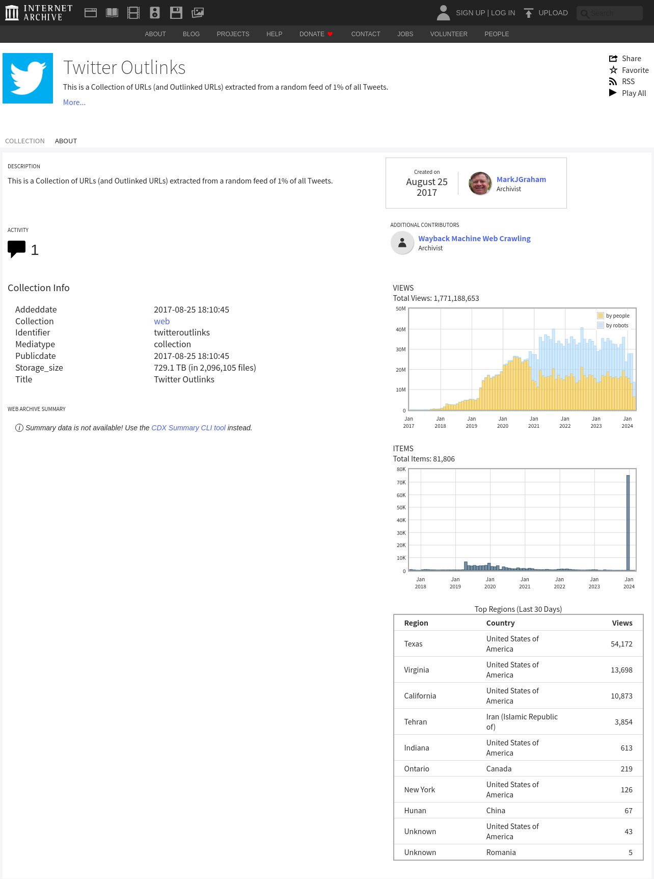The width and height of the screenshot is (654, 879).
Task: Click the Play All triangle icon
Action: [x=613, y=93]
